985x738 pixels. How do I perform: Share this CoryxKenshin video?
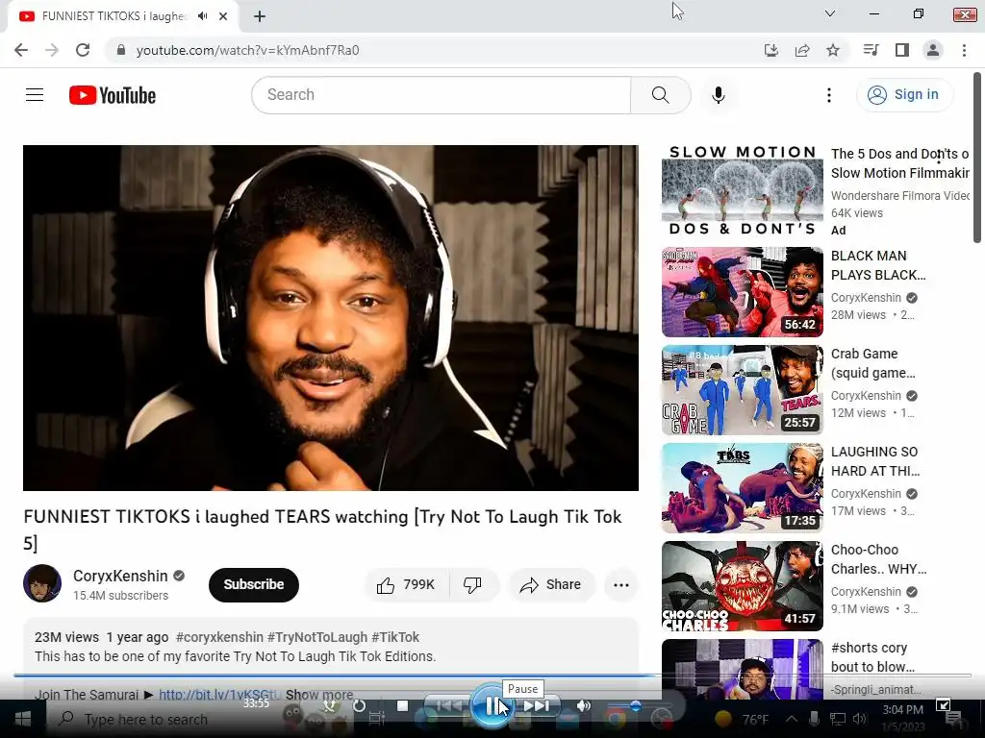point(550,585)
